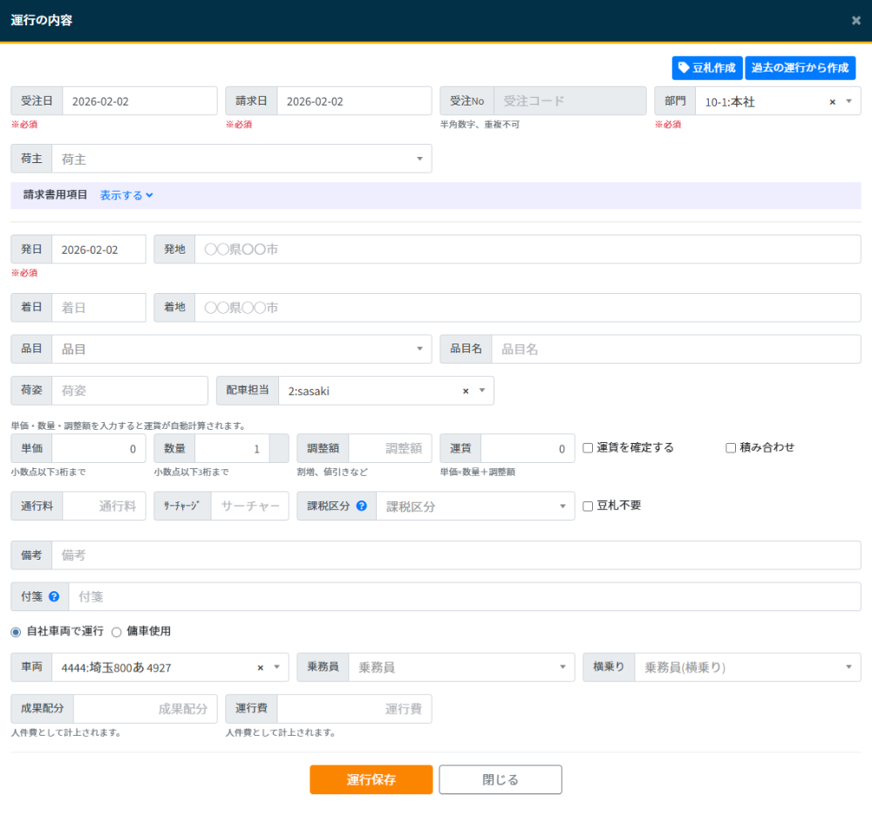
Task: Select the 傭車使用 radio option
Action: point(117,631)
